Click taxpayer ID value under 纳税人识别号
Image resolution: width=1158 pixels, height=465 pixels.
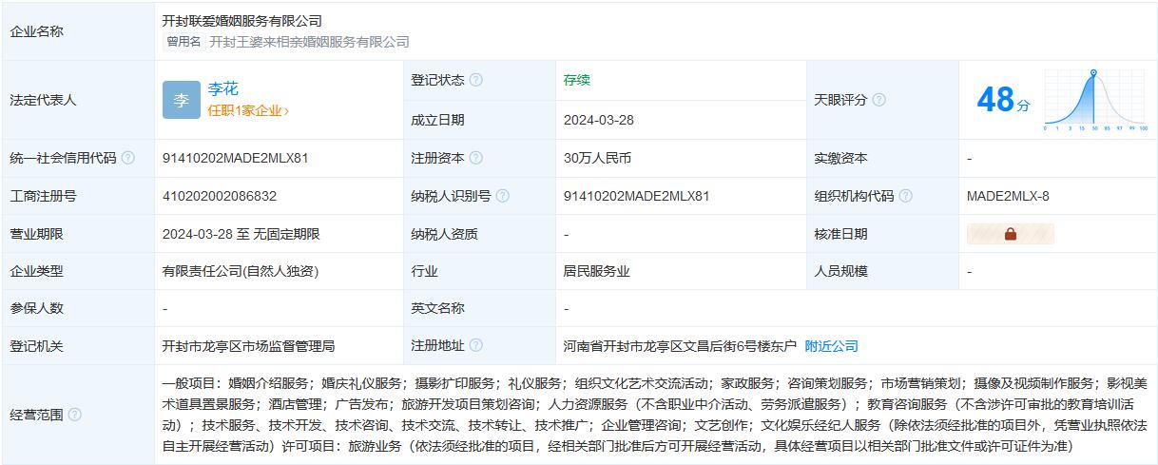637,196
